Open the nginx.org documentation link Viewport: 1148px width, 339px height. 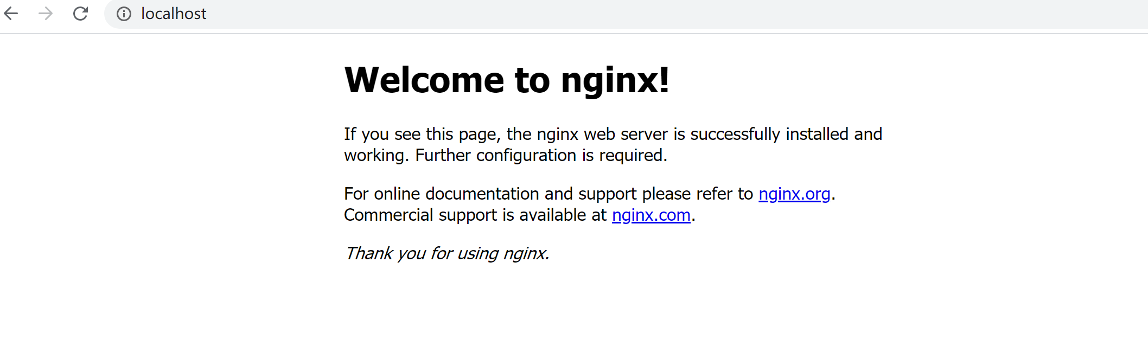tap(794, 194)
